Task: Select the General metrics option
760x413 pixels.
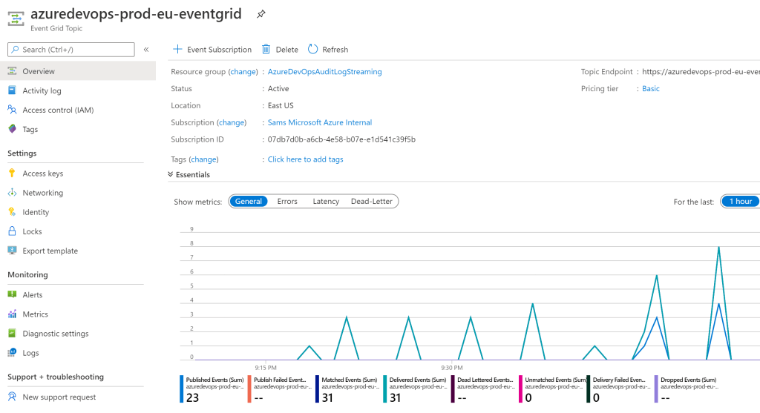Action: click(x=249, y=201)
